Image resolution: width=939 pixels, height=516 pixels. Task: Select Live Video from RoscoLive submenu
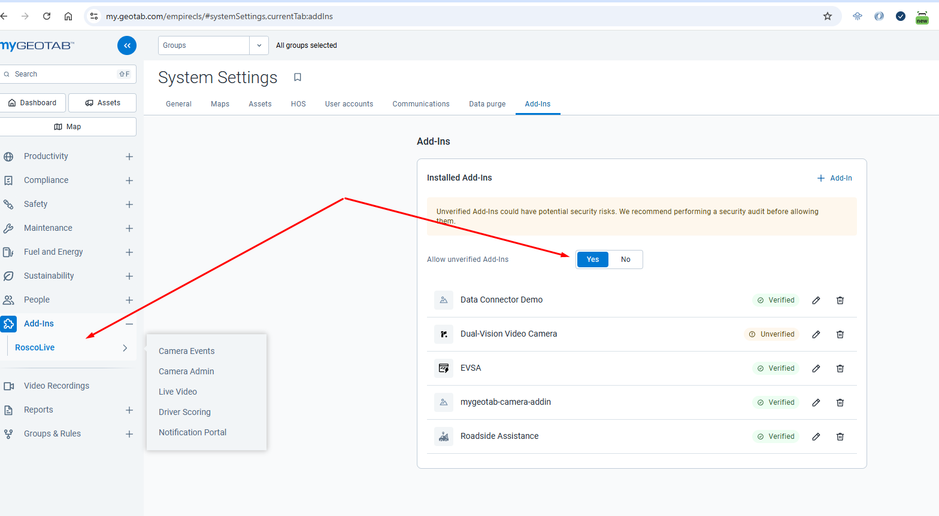point(178,392)
